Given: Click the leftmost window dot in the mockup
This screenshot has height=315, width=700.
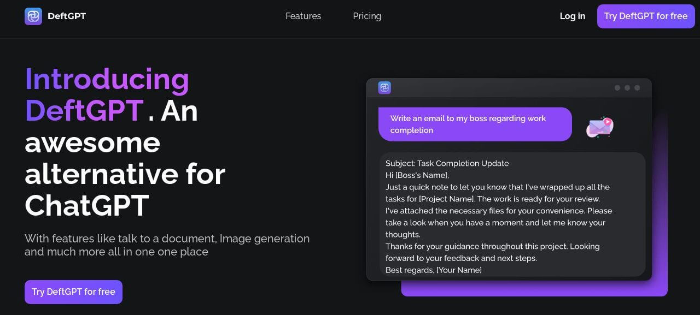Looking at the screenshot, I should [617, 87].
